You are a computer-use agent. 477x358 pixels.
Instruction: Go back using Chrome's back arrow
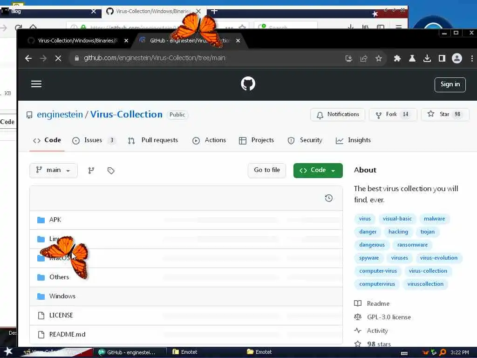coord(28,58)
